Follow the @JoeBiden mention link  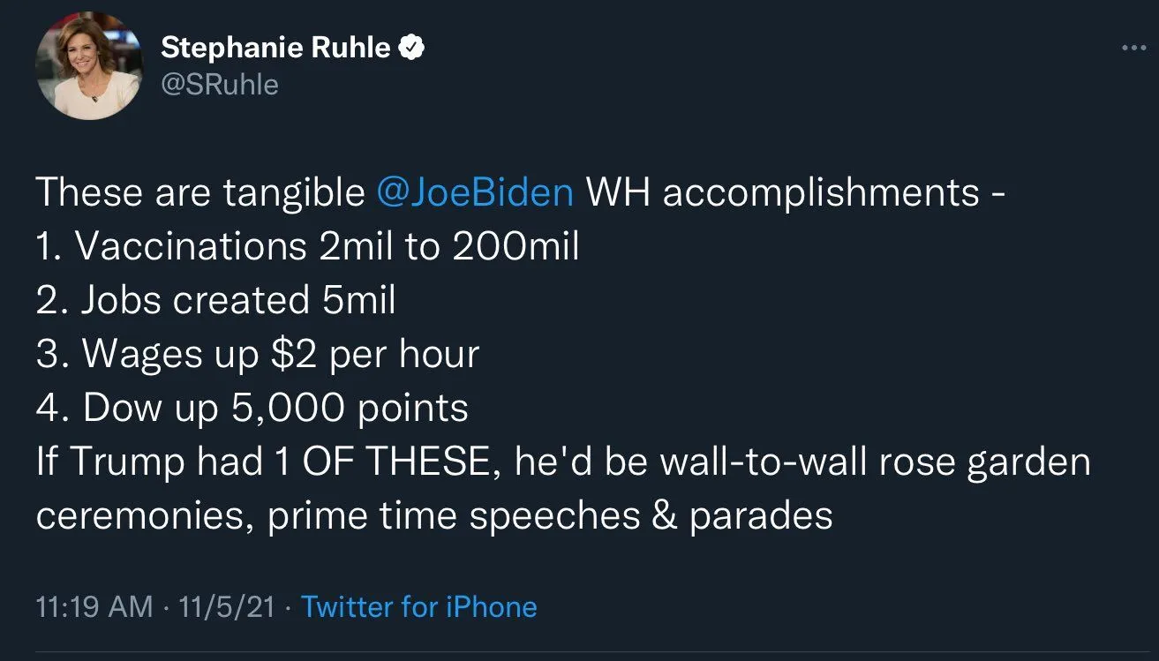click(x=475, y=192)
